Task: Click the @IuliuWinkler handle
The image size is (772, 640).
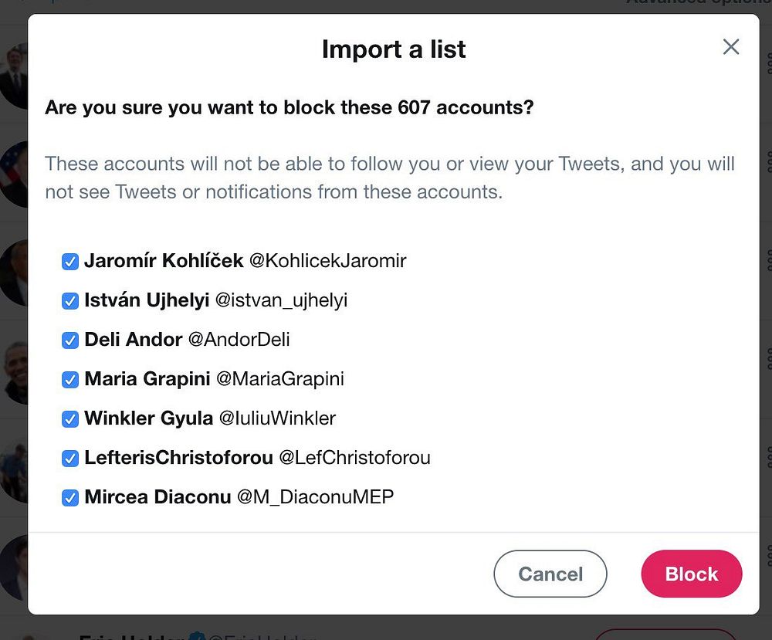Action: click(x=278, y=418)
